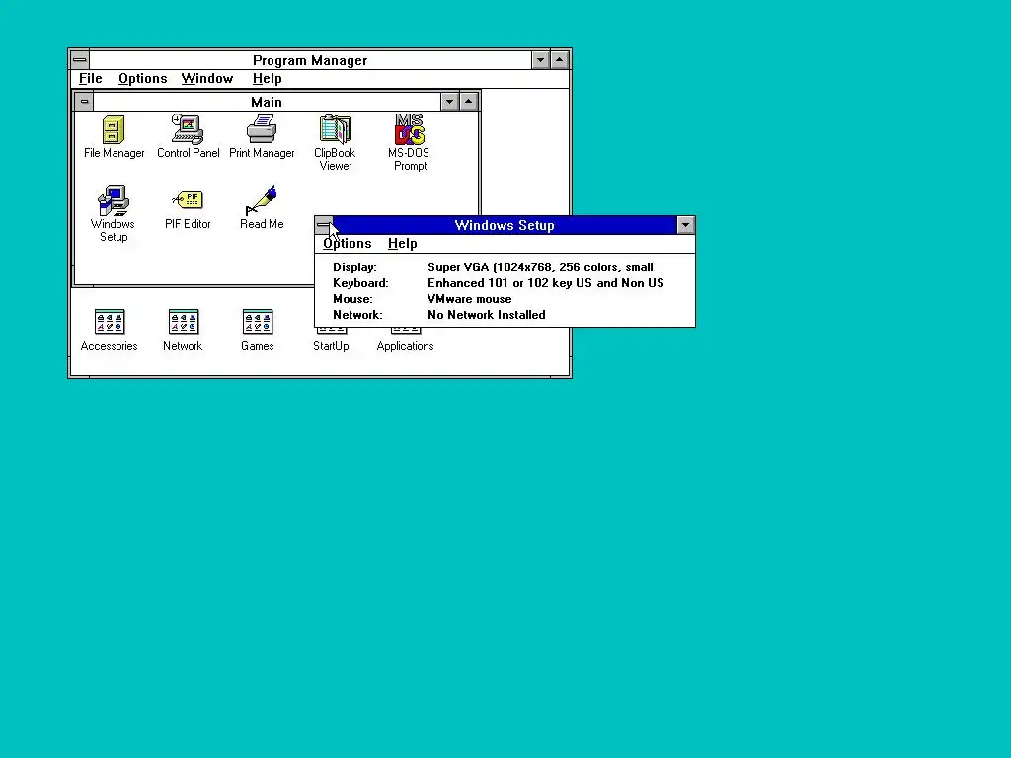Open Program Manager control menu box
The image size is (1011, 758).
click(80, 60)
